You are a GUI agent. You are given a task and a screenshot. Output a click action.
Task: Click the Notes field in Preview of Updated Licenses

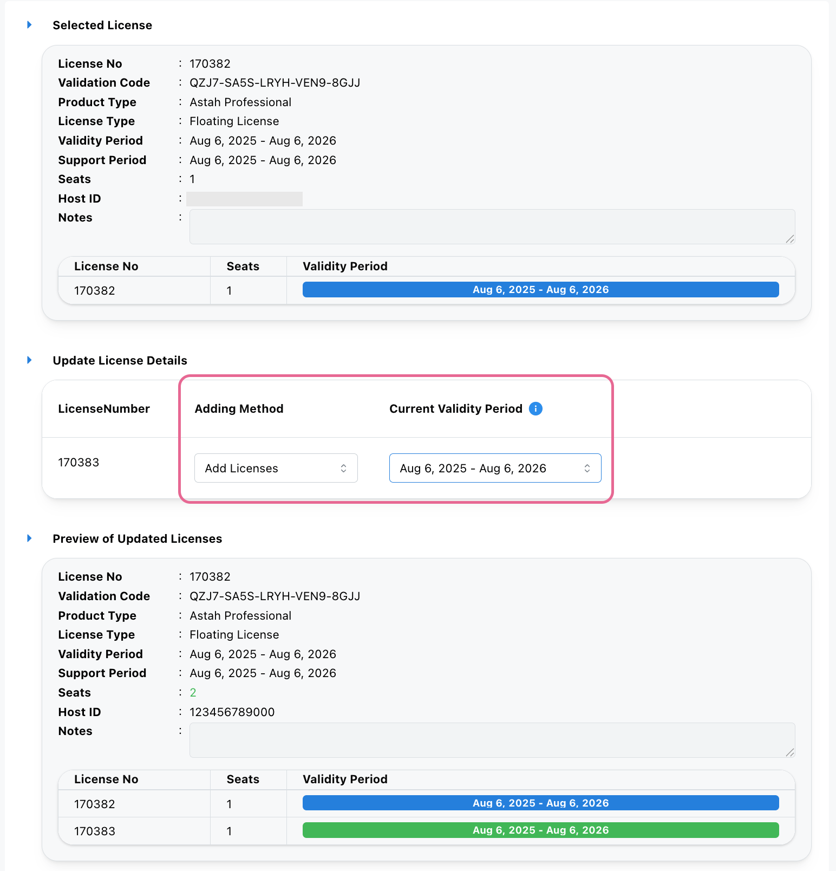coord(492,740)
